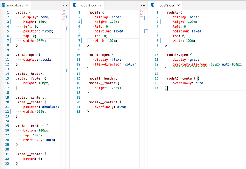Click 'width: 100%;' on line 22 of modal.css
Screen dimensions: 246x169
tap(34, 112)
